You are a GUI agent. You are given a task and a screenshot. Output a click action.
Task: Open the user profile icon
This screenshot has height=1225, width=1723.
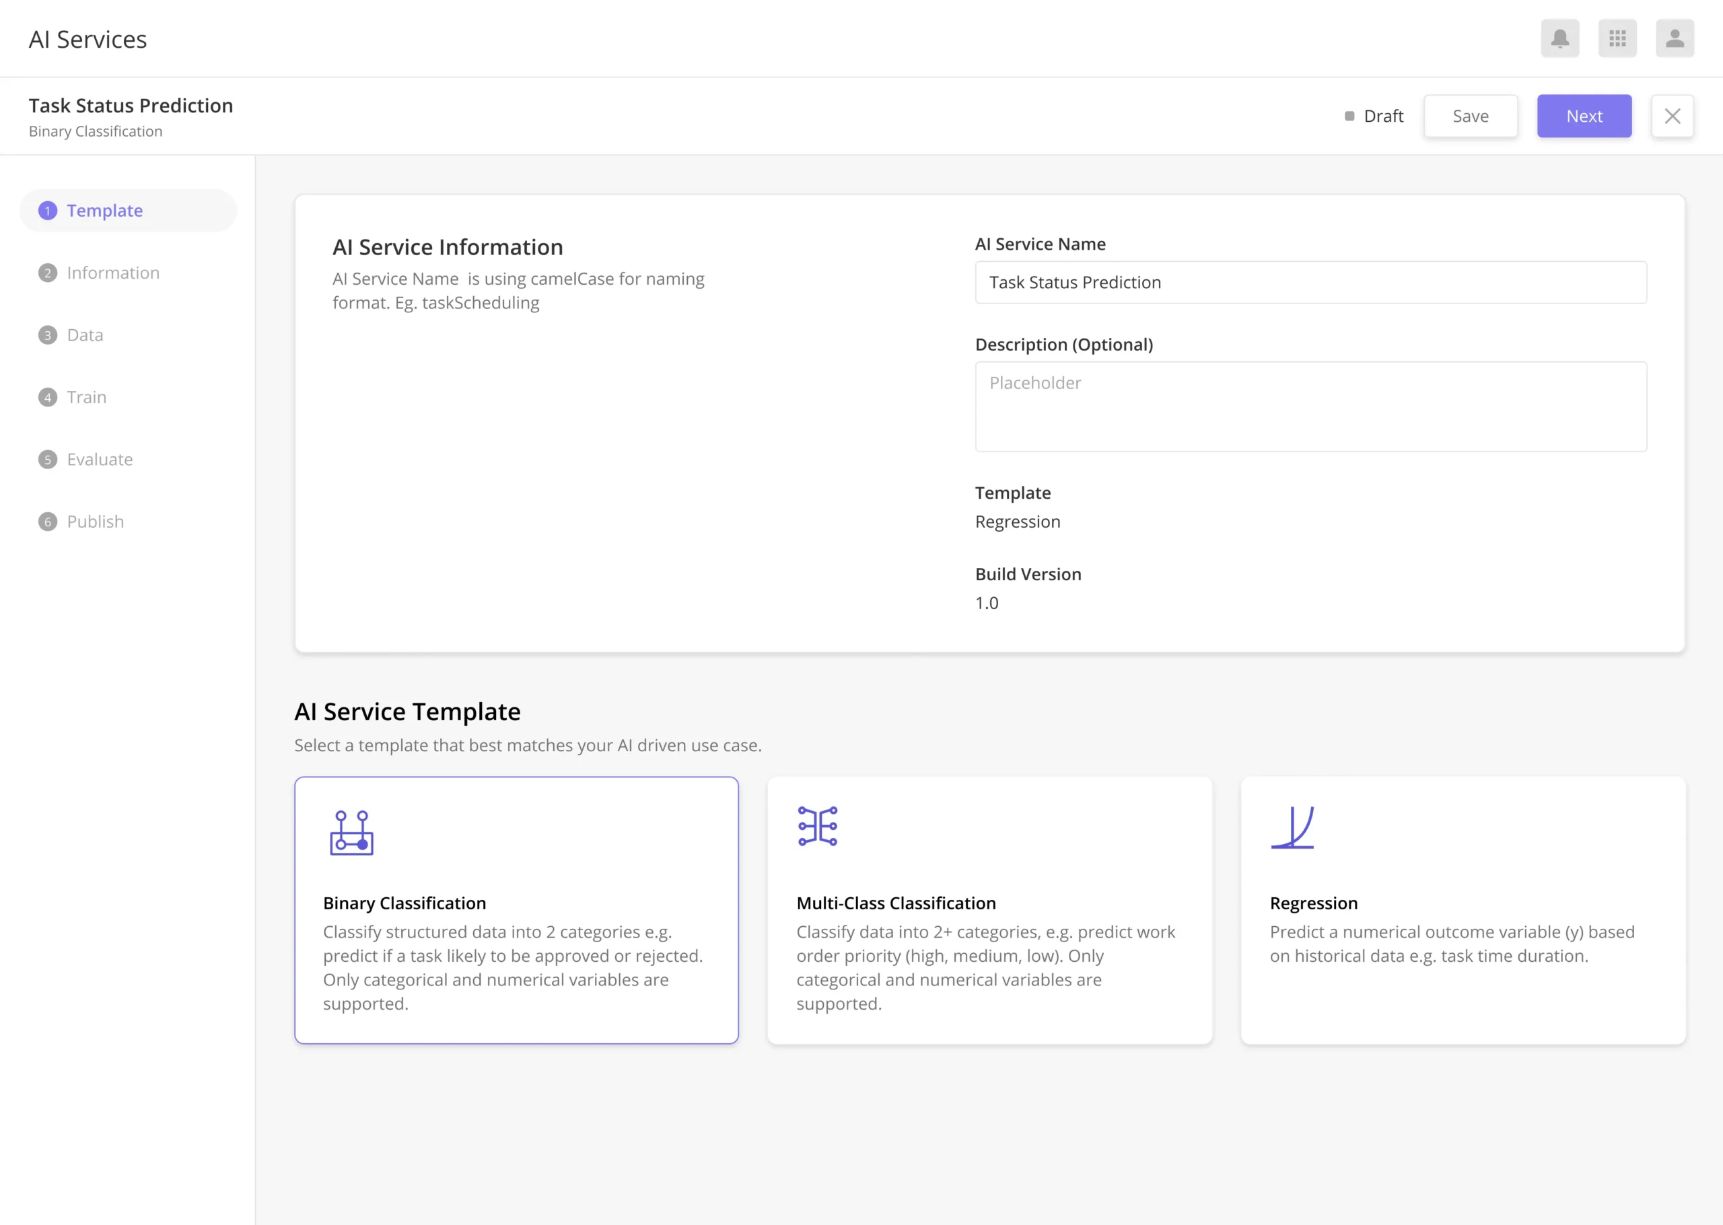(x=1674, y=38)
